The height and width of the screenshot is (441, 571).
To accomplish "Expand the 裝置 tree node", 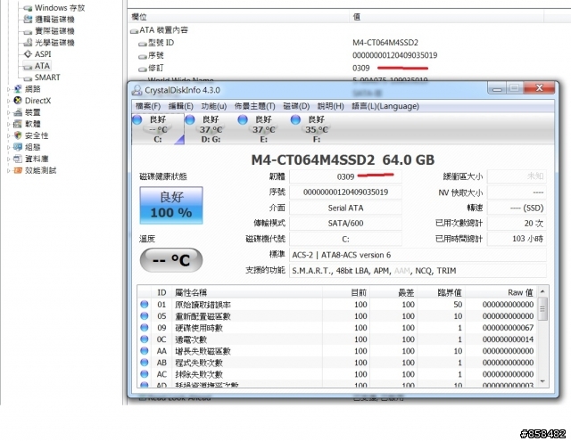I will pos(8,112).
